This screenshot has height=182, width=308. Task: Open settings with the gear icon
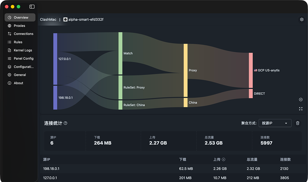[x=302, y=19]
